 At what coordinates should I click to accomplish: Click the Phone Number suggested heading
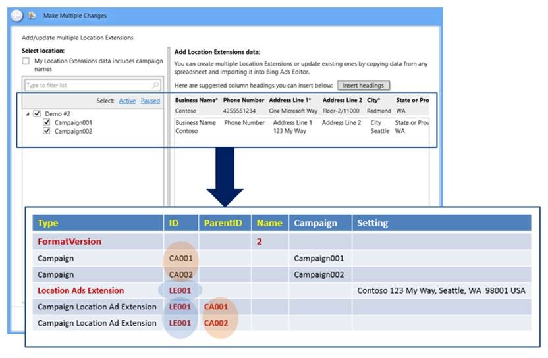244,100
